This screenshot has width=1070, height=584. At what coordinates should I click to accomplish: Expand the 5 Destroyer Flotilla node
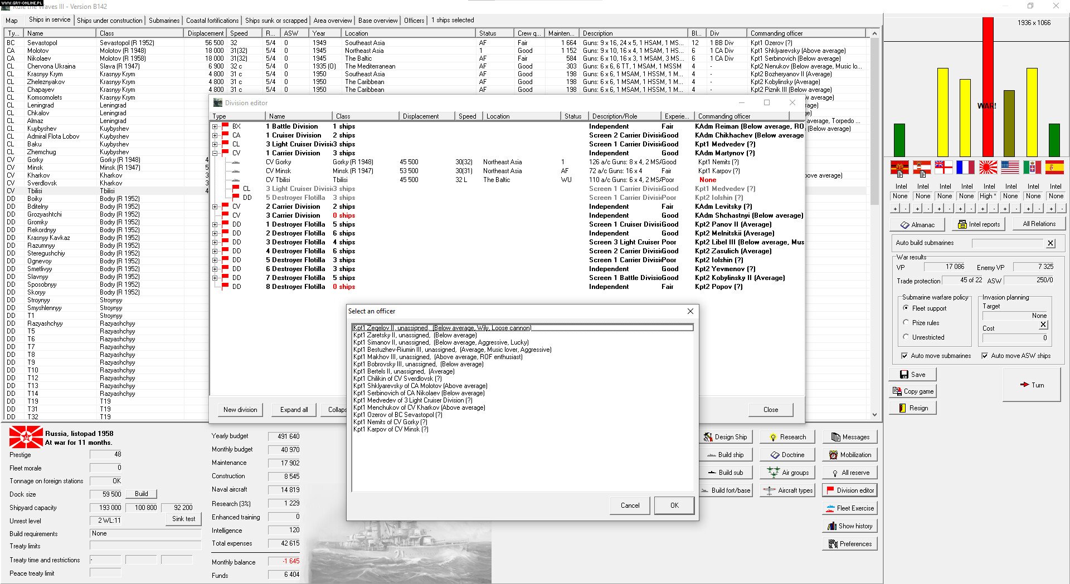(x=215, y=260)
